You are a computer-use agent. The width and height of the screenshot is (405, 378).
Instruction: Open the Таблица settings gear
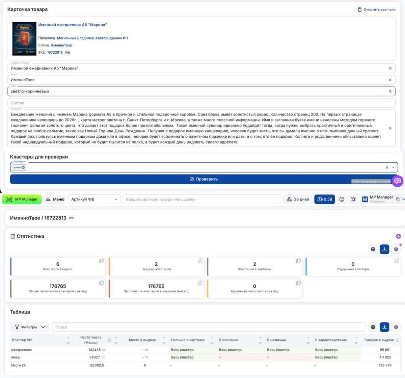pyautogui.click(x=396, y=327)
